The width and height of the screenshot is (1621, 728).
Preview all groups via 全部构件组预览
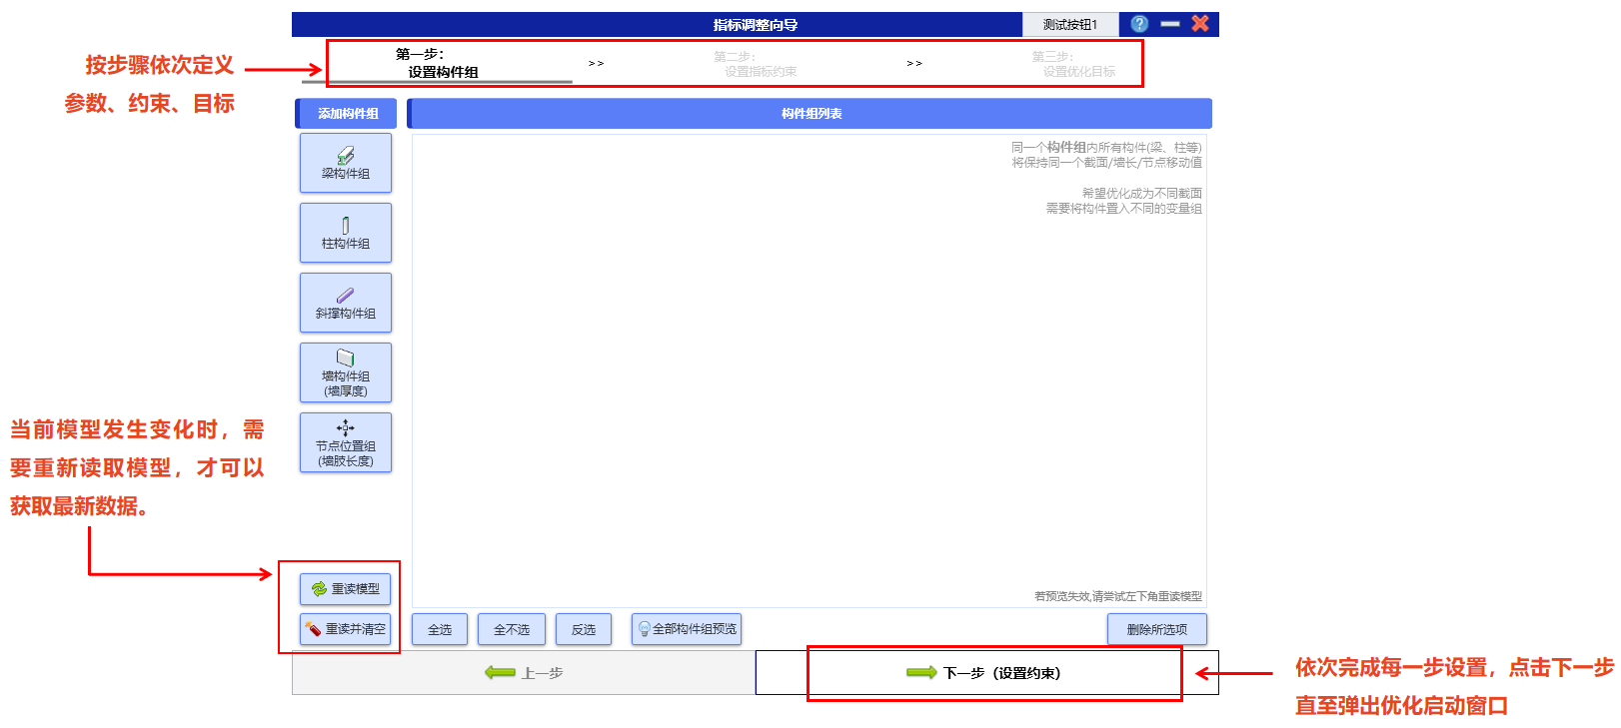[687, 629]
